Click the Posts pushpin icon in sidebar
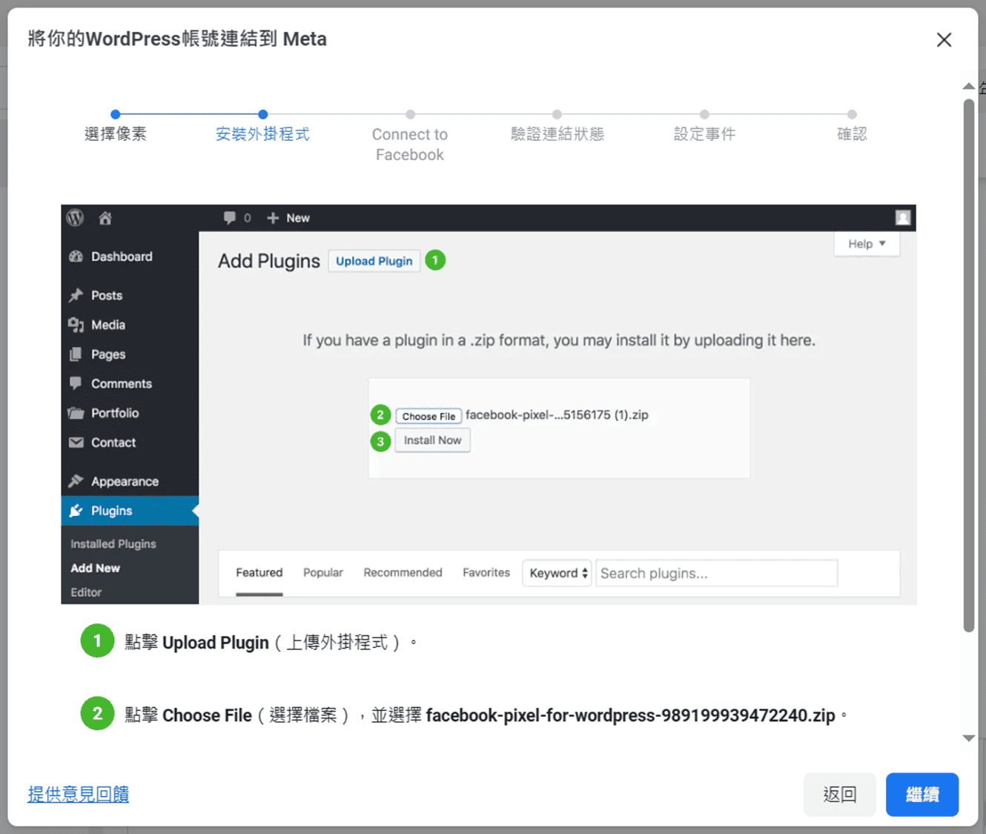 (76, 295)
